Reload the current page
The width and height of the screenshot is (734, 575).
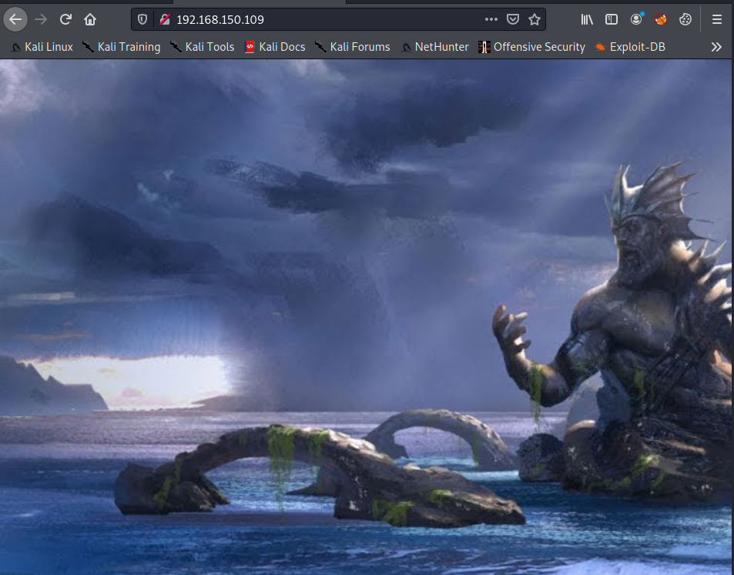65,19
